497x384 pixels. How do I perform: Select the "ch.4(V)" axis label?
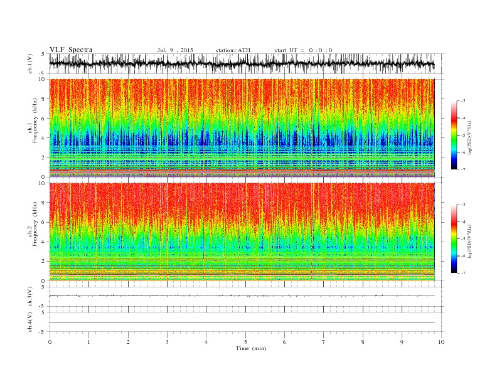[x=30, y=322]
